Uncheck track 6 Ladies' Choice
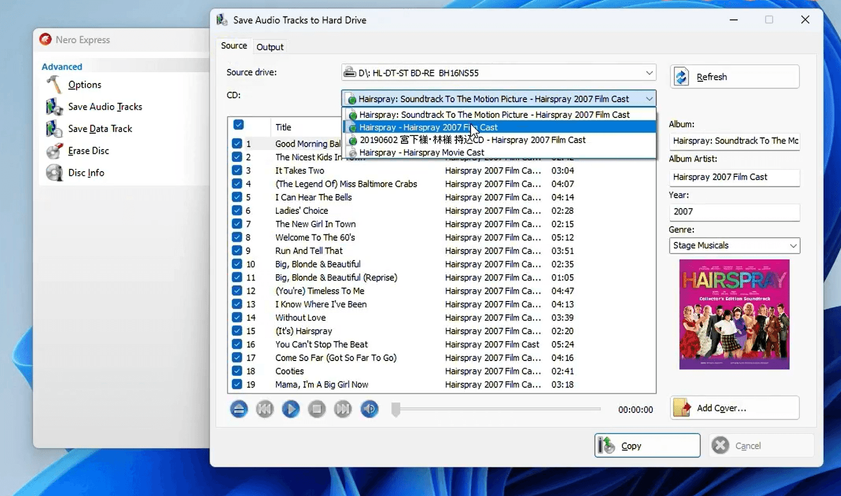Image resolution: width=841 pixels, height=496 pixels. pyautogui.click(x=237, y=210)
